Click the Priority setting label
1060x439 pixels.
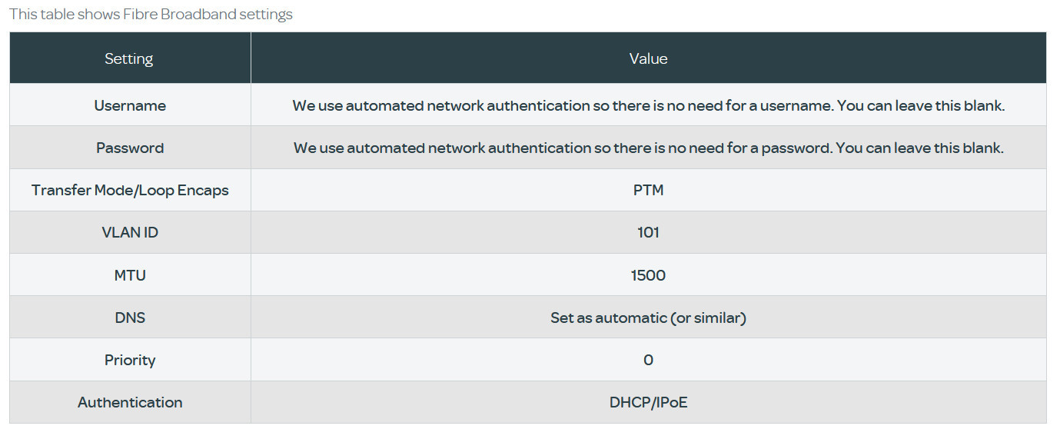(130, 360)
